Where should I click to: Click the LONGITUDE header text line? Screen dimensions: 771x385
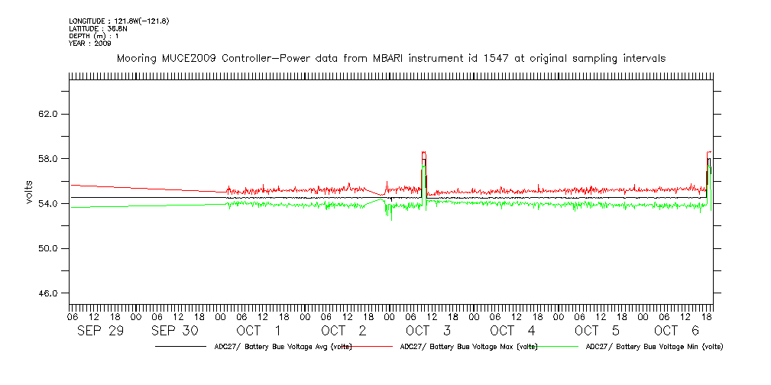(118, 21)
